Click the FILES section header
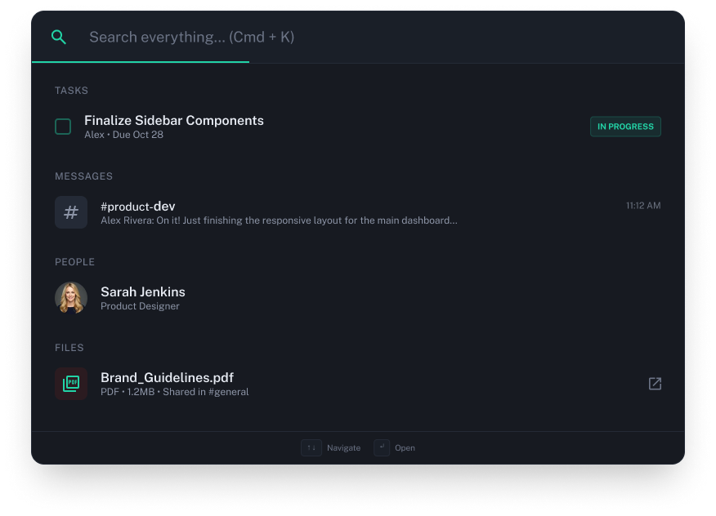This screenshot has width=716, height=516. pos(69,348)
